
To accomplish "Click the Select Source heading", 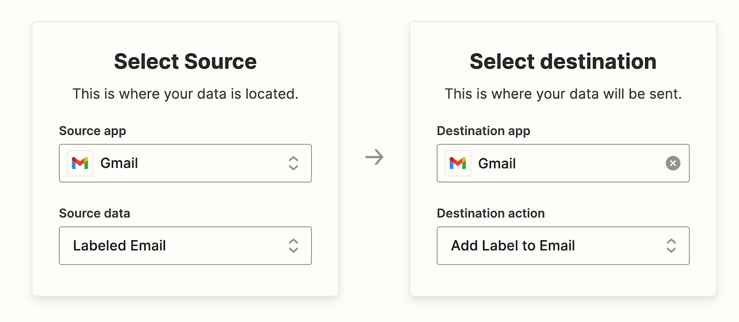I will (185, 61).
